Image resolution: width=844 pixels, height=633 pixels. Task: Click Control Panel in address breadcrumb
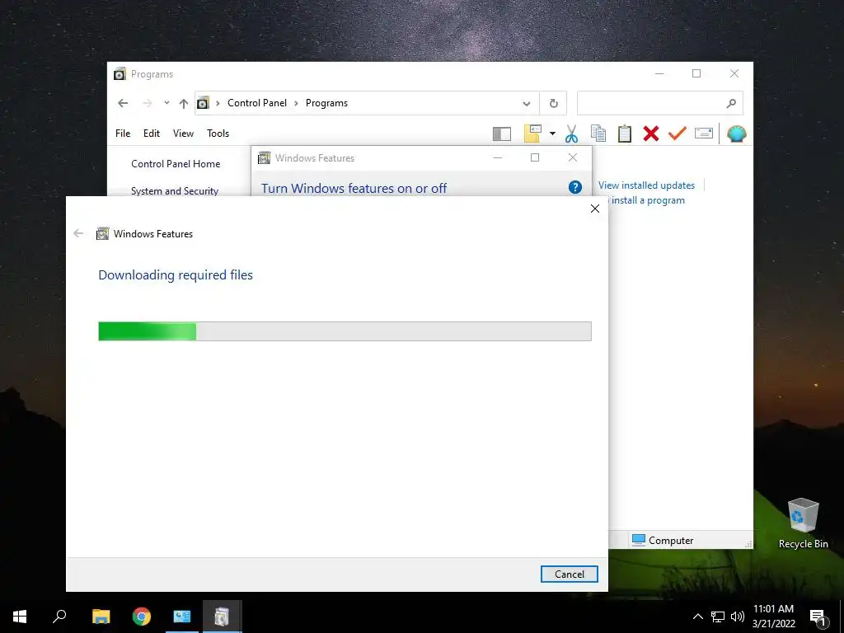pyautogui.click(x=257, y=103)
